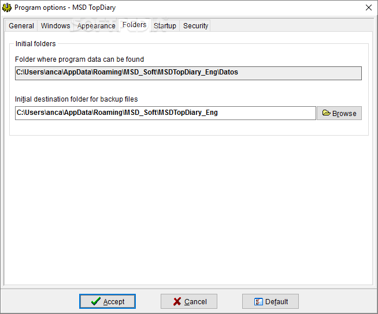This screenshot has height=314, width=378.
Task: Click the Browse button for backup folder
Action: click(x=339, y=113)
